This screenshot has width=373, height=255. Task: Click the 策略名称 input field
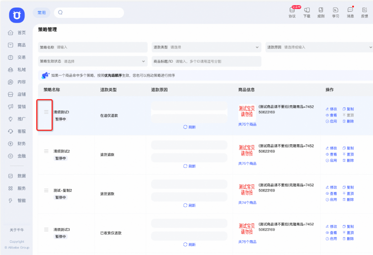click(x=93, y=47)
